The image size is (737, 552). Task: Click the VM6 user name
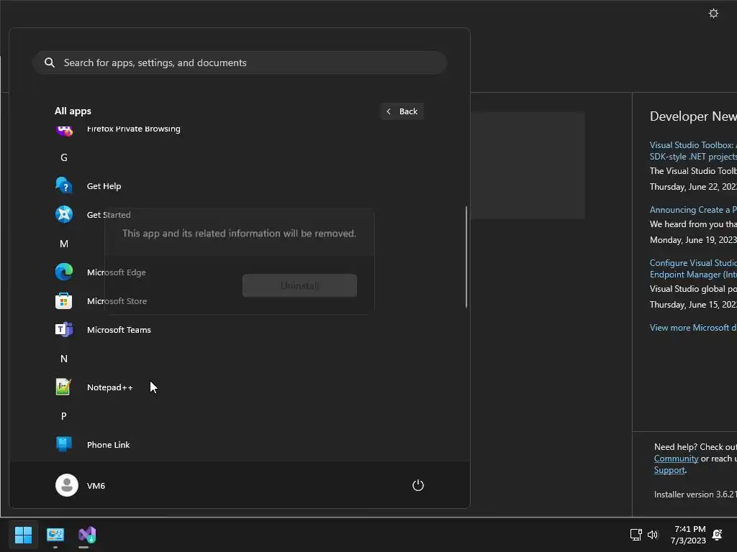pyautogui.click(x=96, y=486)
